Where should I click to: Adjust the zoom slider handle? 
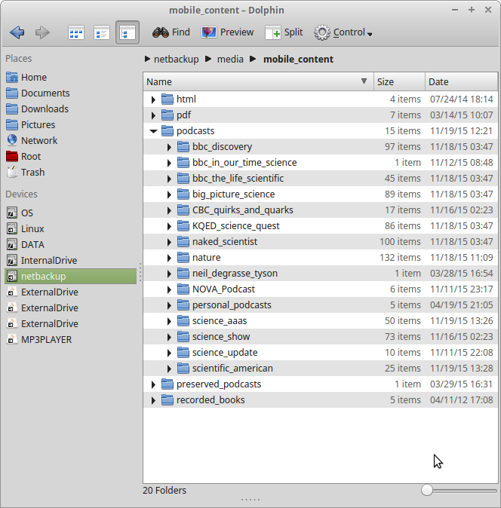(427, 490)
